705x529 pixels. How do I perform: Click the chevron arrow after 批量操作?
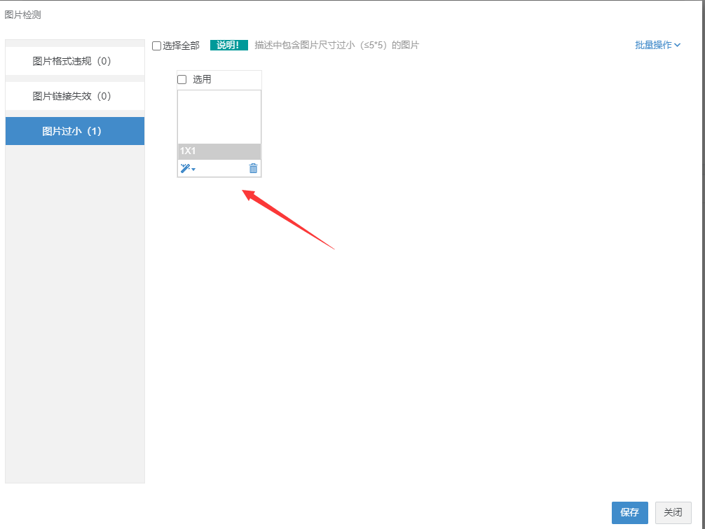click(x=677, y=45)
